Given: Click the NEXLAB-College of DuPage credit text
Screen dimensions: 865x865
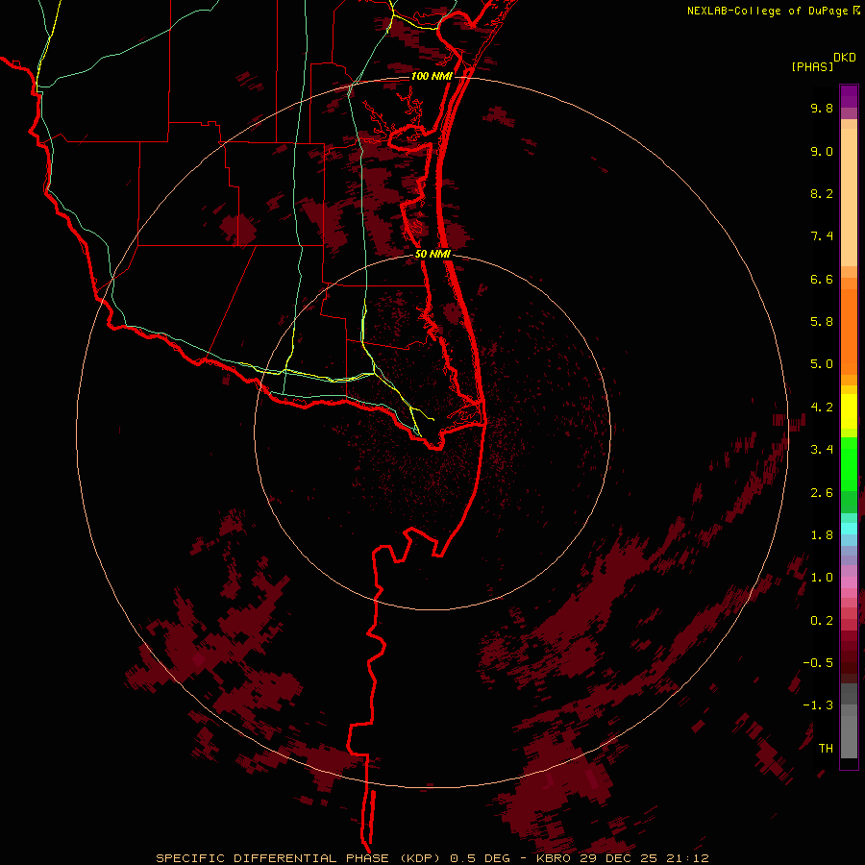Looking at the screenshot, I should [x=769, y=11].
